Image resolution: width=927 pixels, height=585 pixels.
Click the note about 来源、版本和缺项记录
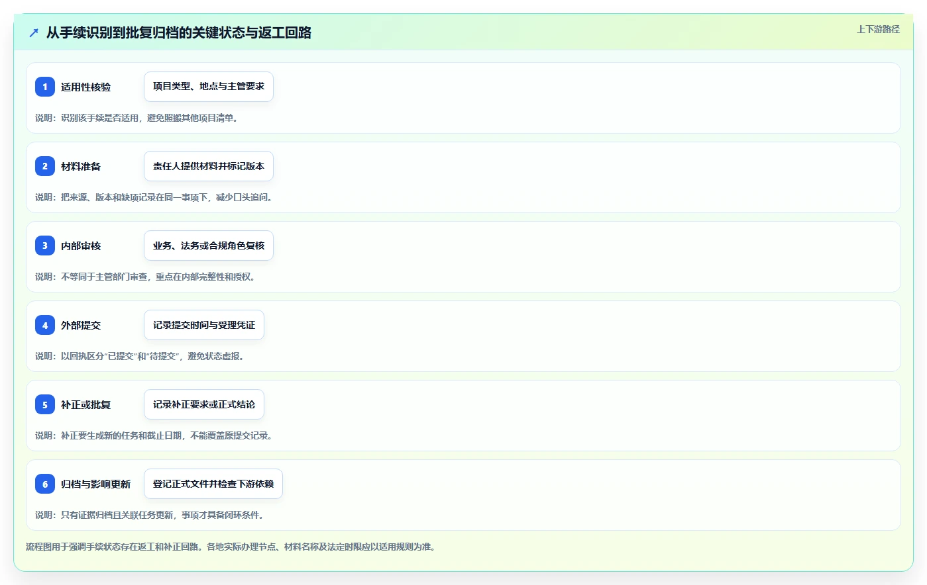click(154, 197)
